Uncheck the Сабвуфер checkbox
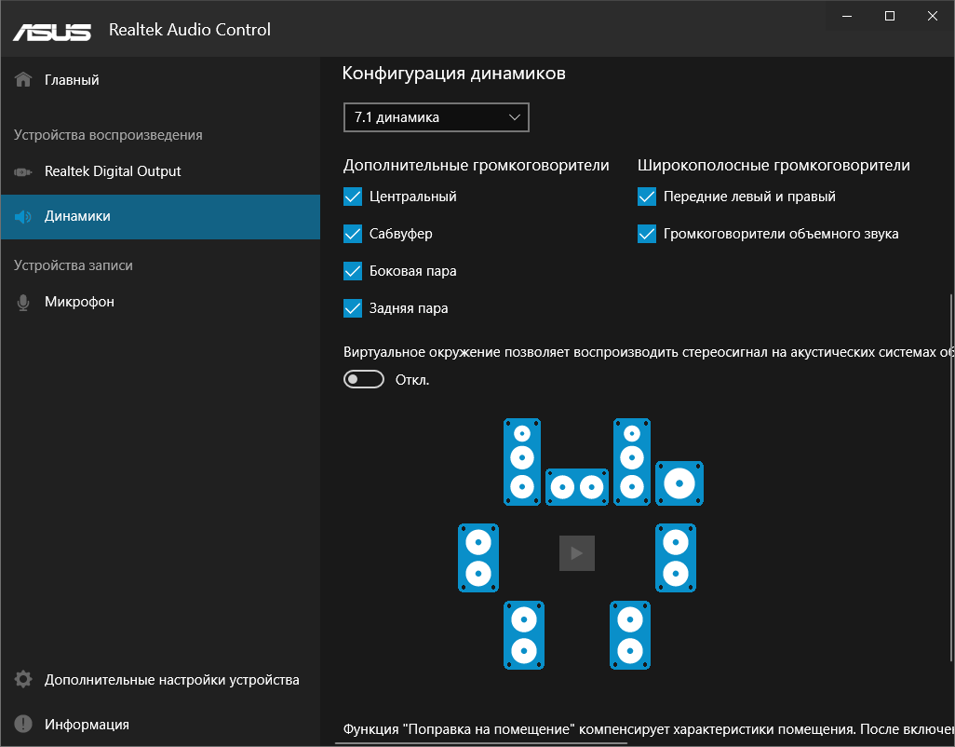The width and height of the screenshot is (955, 747). coord(353,234)
